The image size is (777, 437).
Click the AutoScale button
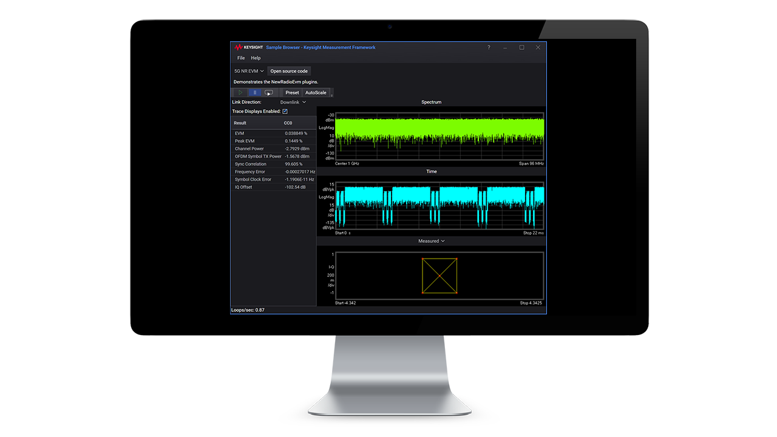[x=315, y=92]
